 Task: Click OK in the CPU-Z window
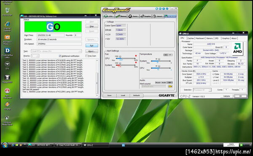[240, 96]
